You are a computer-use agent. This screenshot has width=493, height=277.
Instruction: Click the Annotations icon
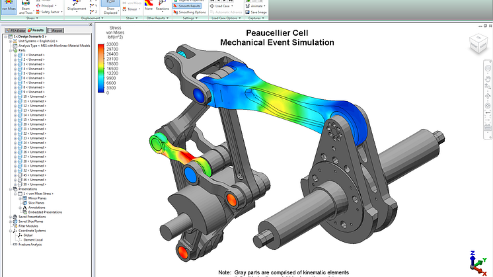(x=25, y=208)
